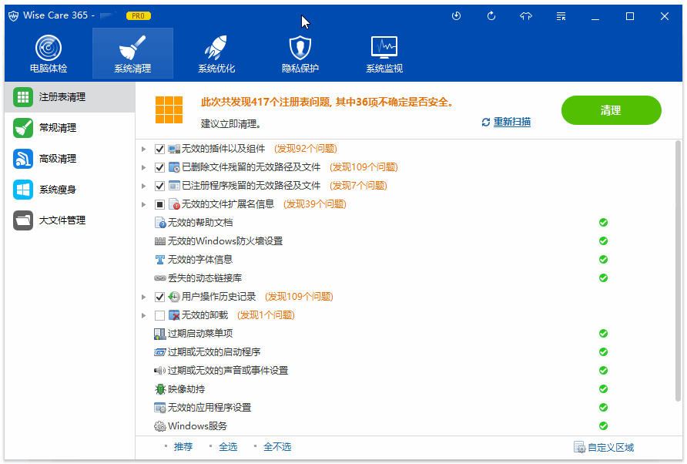Expand the 已删除文件残留的无效路径及文件 item

pyautogui.click(x=144, y=167)
